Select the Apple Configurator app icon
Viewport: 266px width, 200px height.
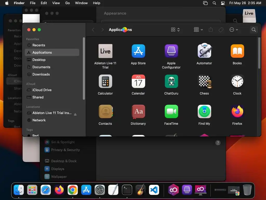click(x=171, y=51)
